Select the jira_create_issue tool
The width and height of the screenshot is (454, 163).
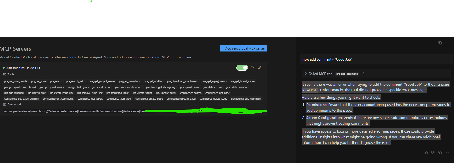[x=102, y=87]
